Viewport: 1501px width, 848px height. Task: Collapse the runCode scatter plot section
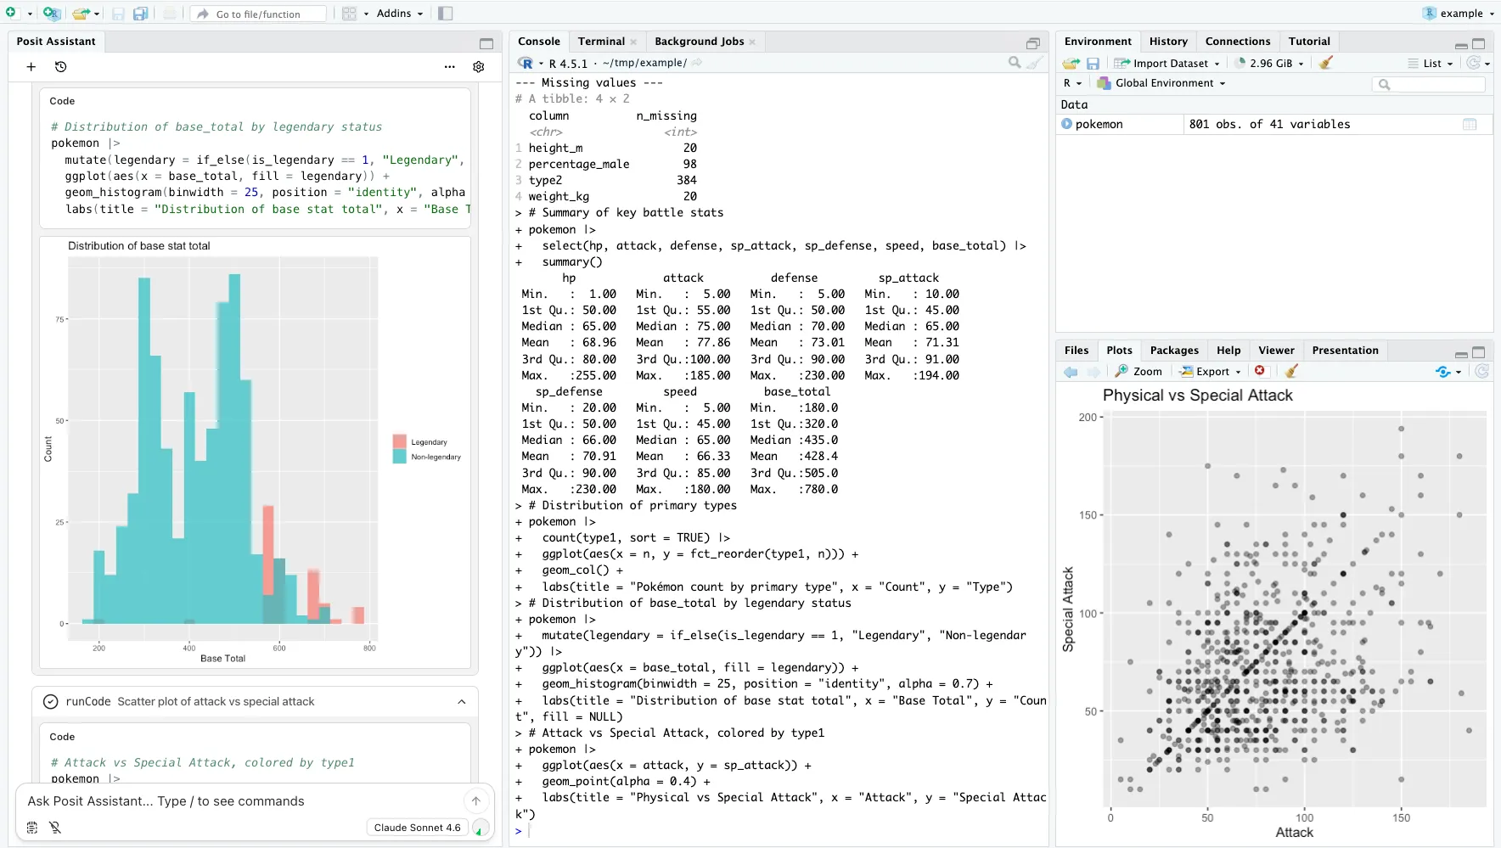pos(462,701)
